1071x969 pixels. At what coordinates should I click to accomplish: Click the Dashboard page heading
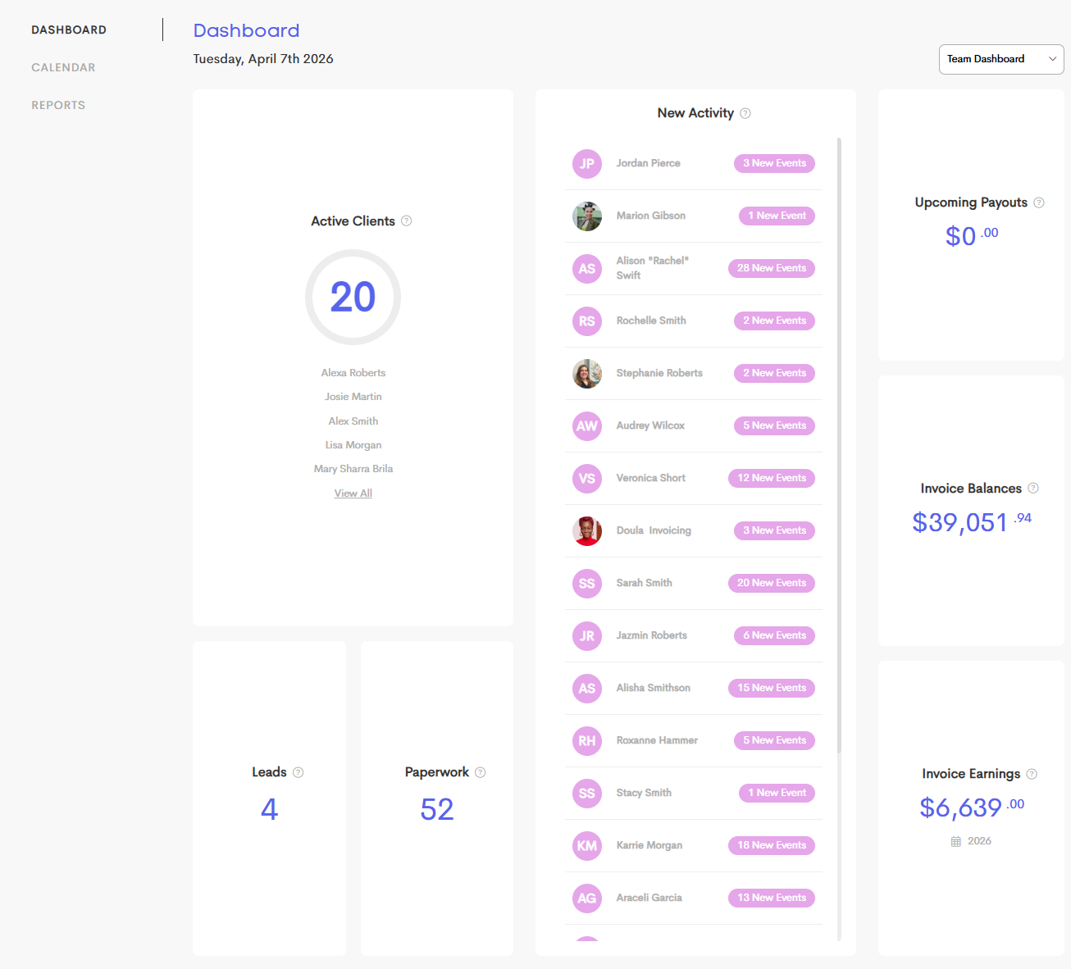click(x=247, y=31)
